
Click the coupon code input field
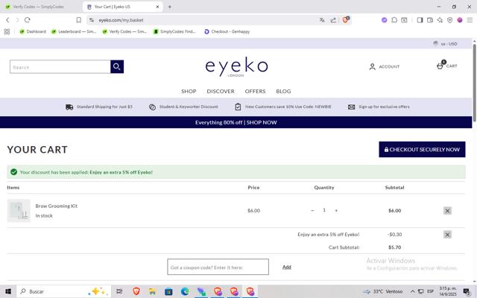(x=218, y=267)
